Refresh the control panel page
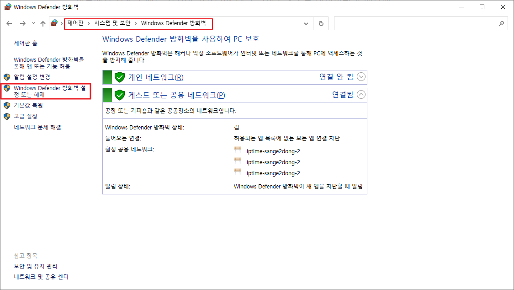 pyautogui.click(x=321, y=24)
